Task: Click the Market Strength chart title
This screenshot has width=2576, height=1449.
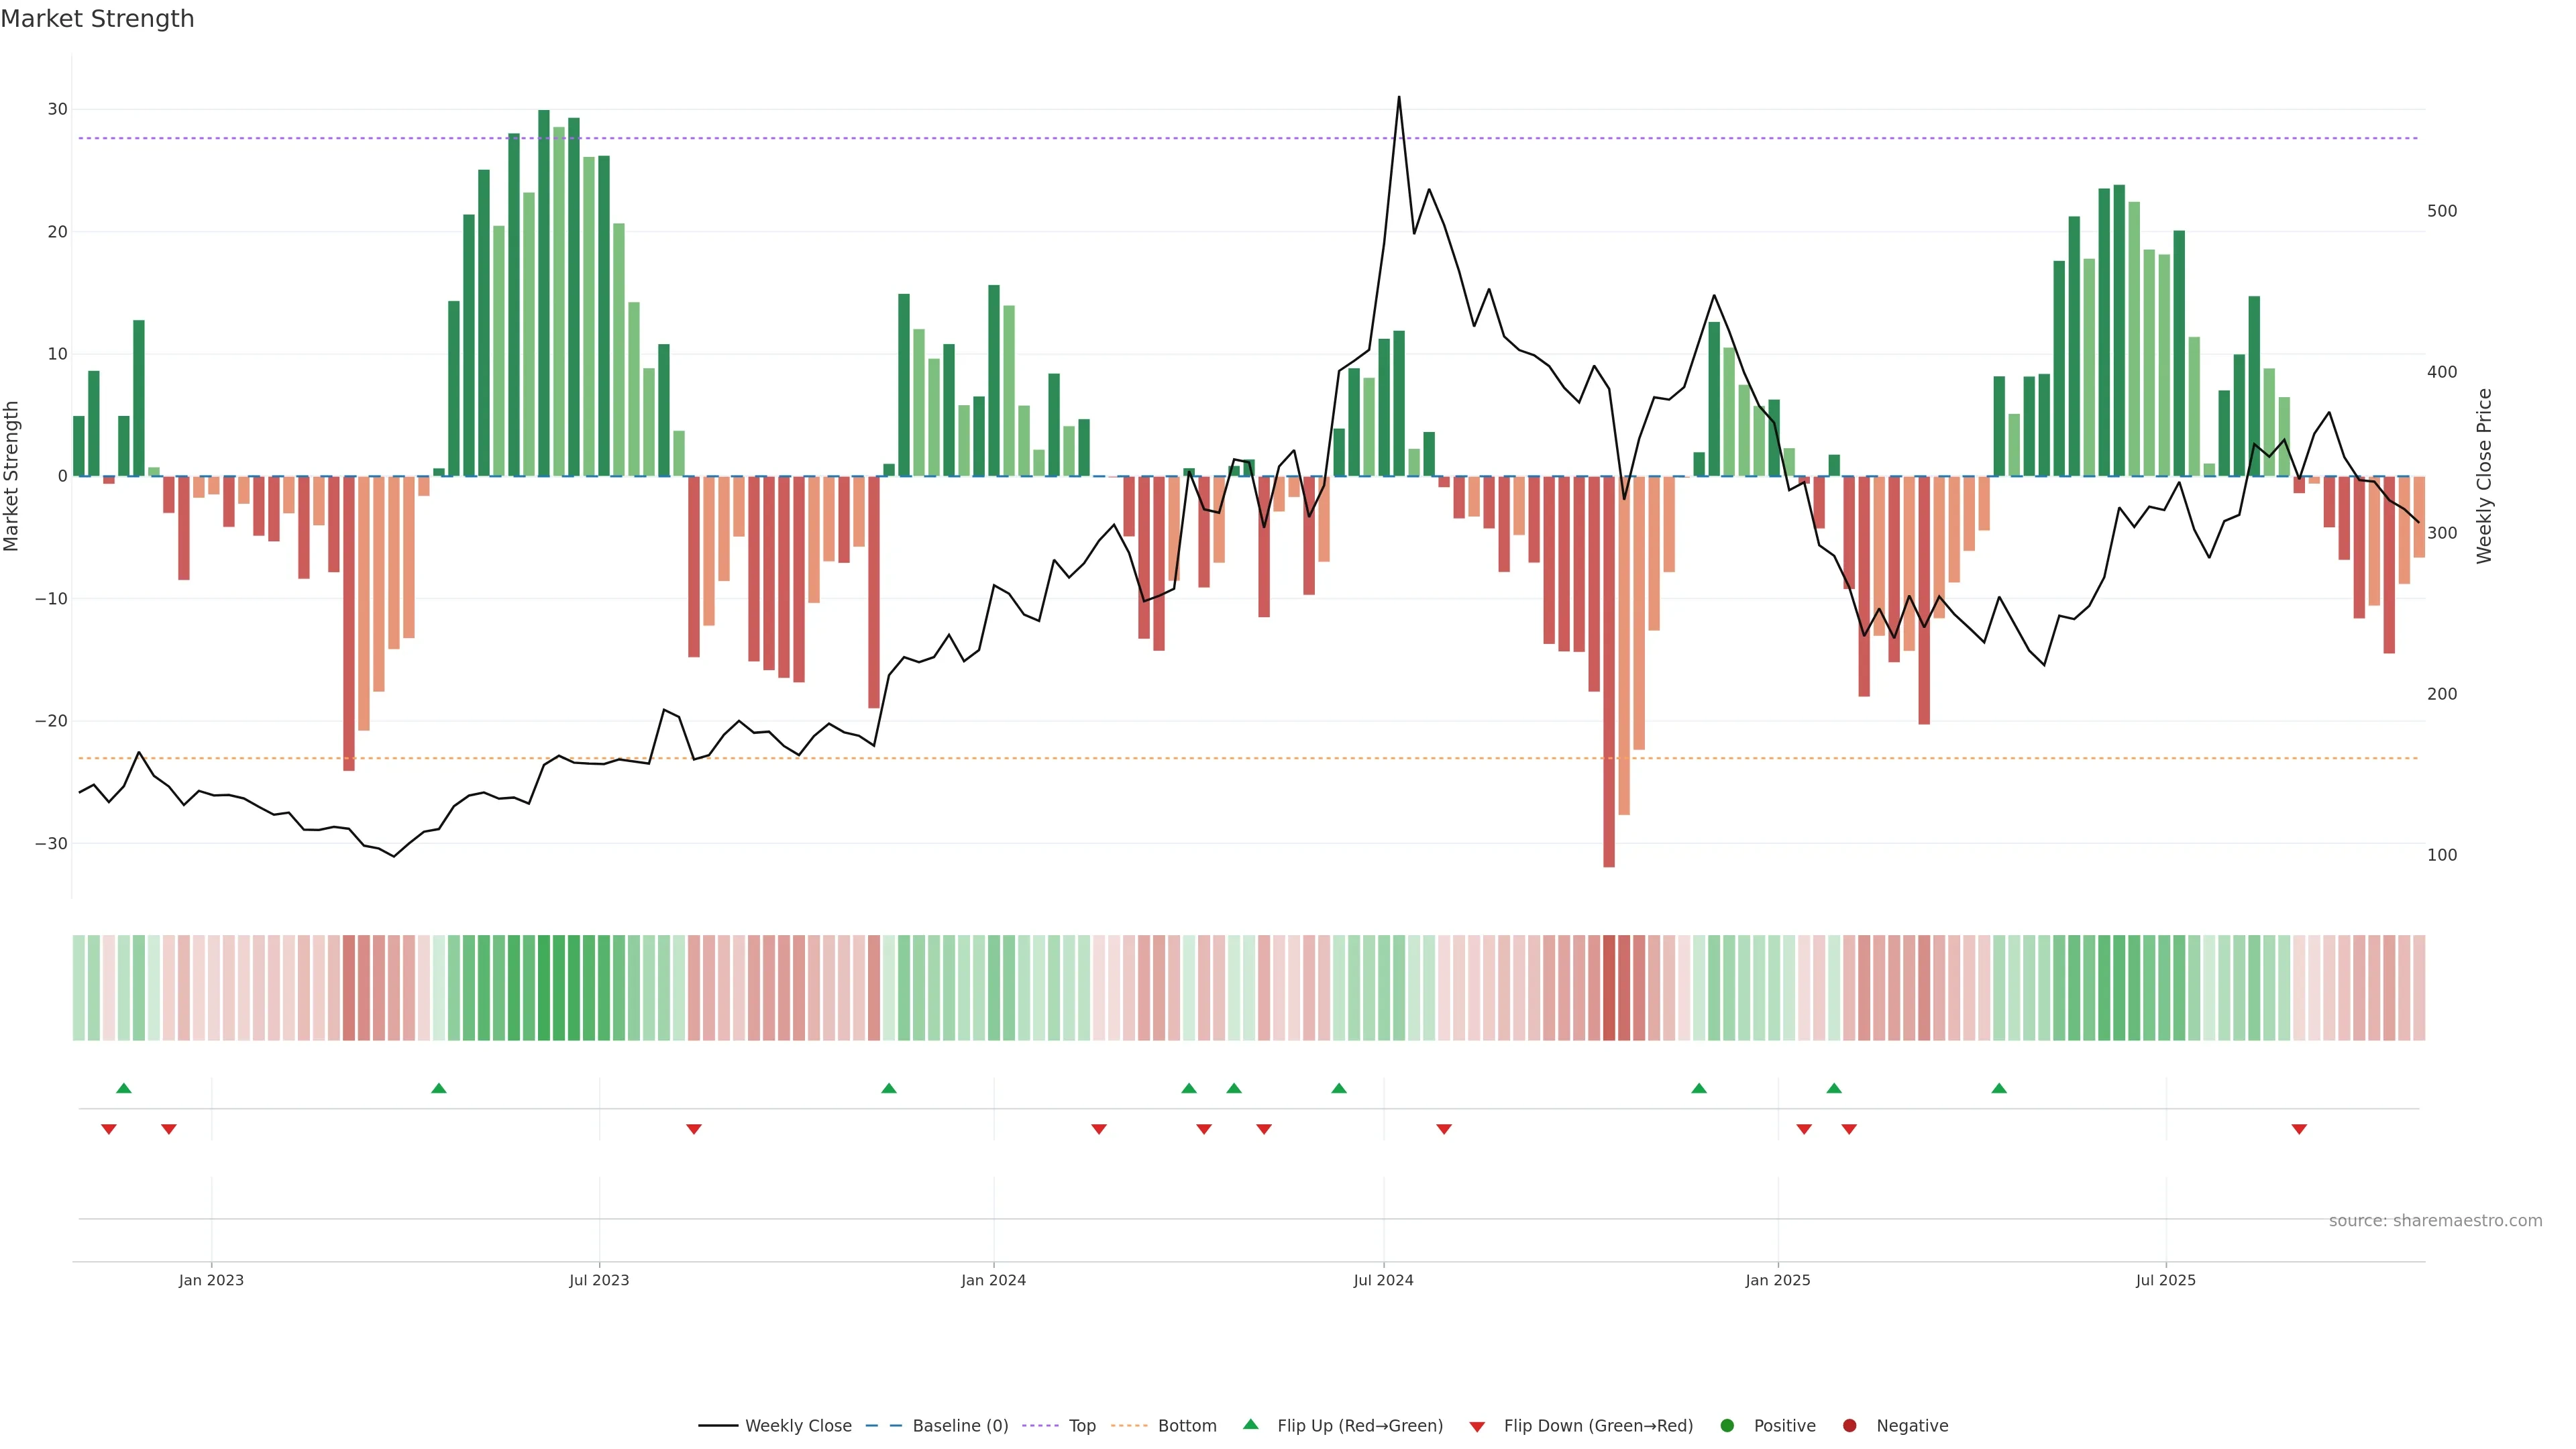Action: click(97, 19)
